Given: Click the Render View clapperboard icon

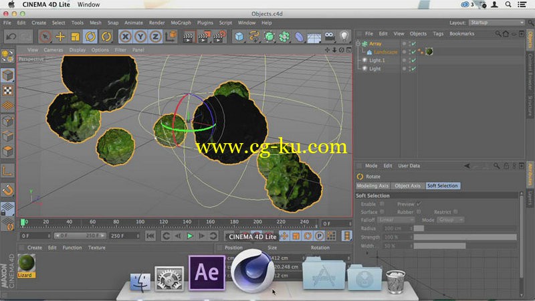Looking at the screenshot, I should click(188, 37).
